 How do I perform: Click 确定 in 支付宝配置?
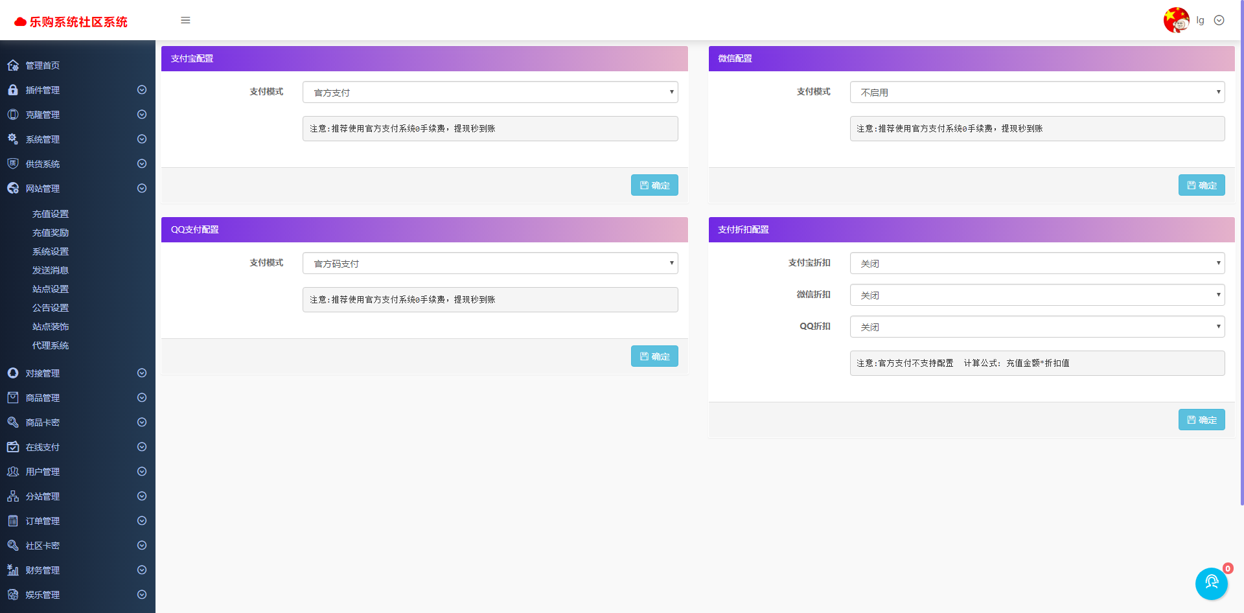coord(654,185)
